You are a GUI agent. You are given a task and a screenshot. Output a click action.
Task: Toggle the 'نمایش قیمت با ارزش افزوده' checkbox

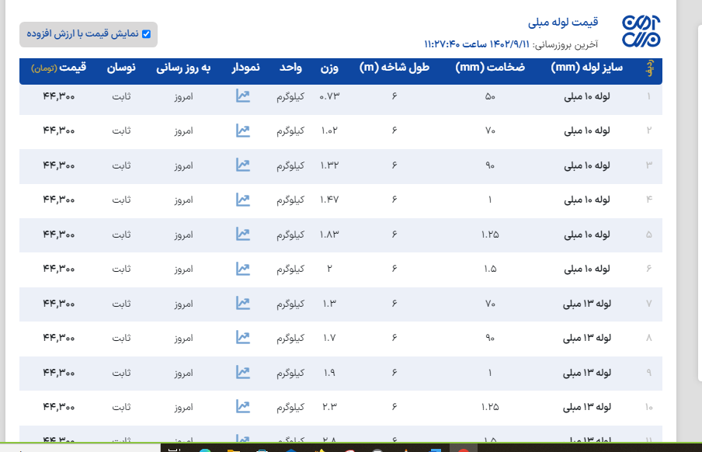[146, 34]
